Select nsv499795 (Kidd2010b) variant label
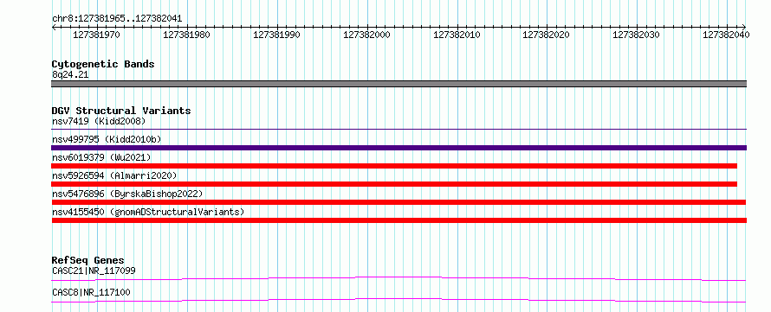 107,139
